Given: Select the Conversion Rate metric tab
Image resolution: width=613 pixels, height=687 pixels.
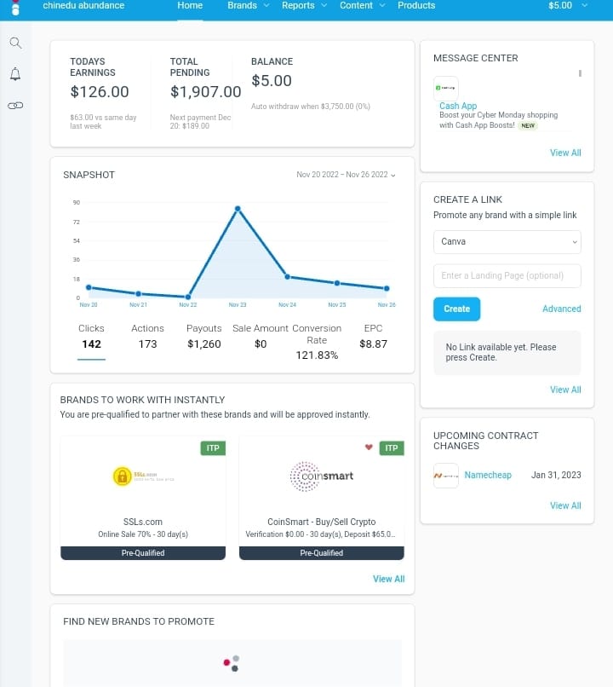Looking at the screenshot, I should point(317,342).
